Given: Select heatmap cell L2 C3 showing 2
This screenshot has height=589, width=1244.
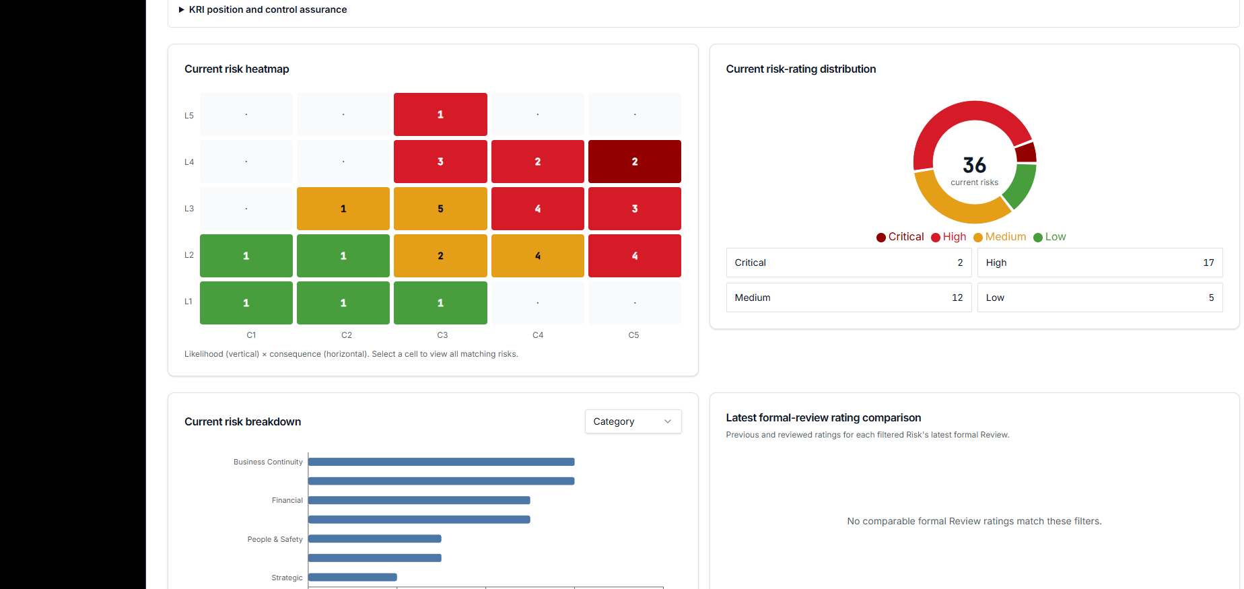Looking at the screenshot, I should pyautogui.click(x=440, y=256).
